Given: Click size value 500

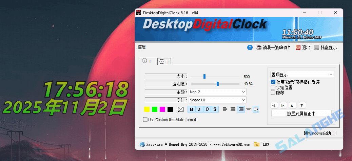Looking at the screenshot, I should 247,77.
